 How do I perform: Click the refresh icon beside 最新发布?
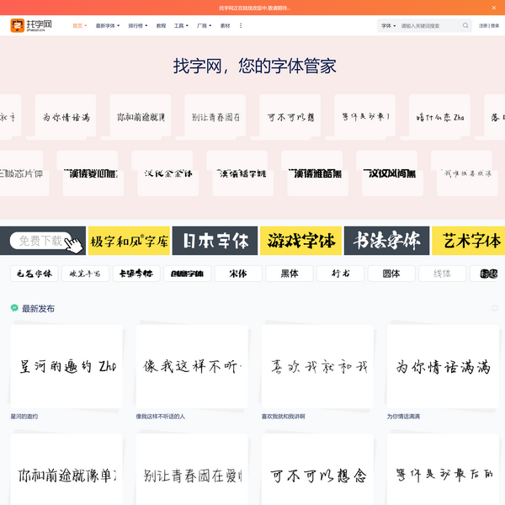[x=494, y=309]
